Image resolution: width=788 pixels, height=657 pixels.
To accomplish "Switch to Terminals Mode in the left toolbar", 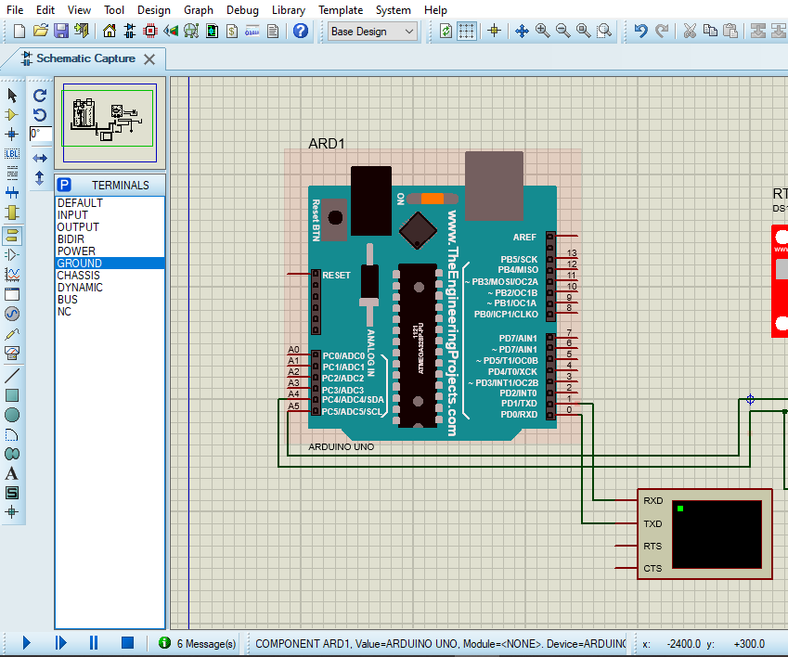I will point(10,234).
